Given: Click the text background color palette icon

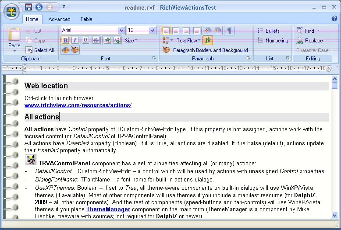Looking at the screenshot, I should click(x=75, y=50).
